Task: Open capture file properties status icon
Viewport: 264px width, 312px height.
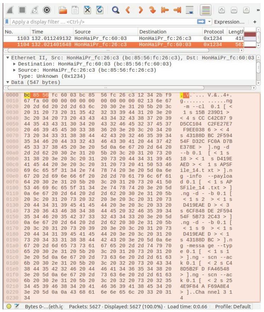Action: [17, 306]
